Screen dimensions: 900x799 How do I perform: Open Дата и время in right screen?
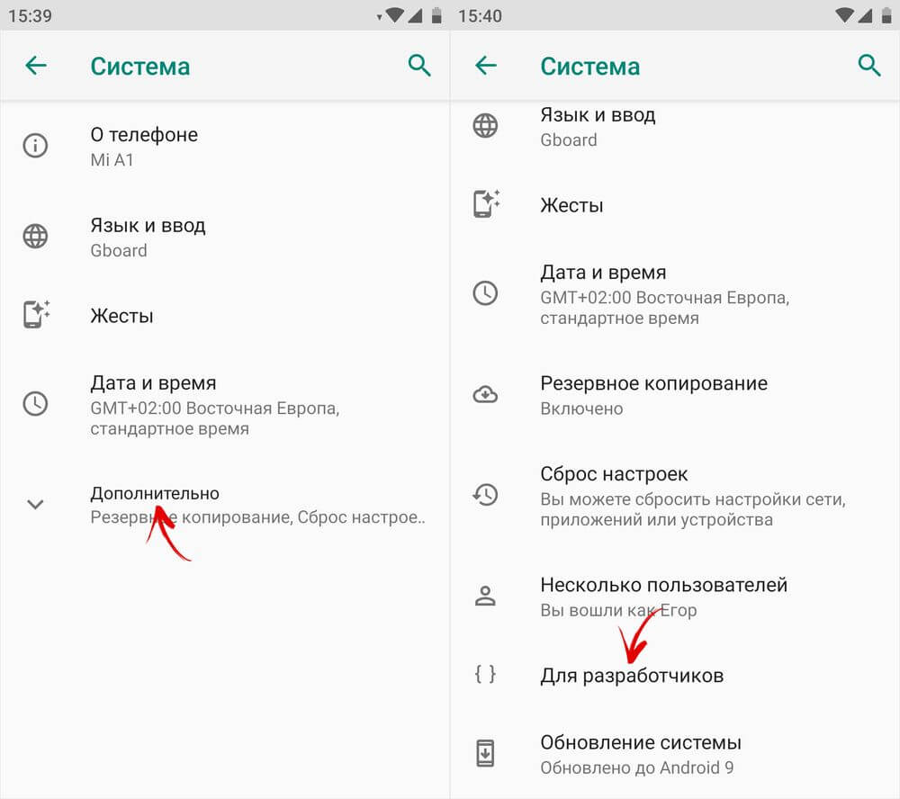(675, 294)
